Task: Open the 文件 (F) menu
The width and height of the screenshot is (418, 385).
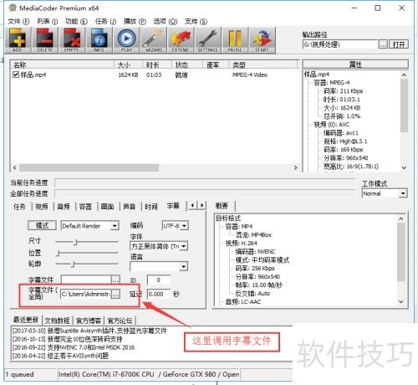Action: coord(18,21)
